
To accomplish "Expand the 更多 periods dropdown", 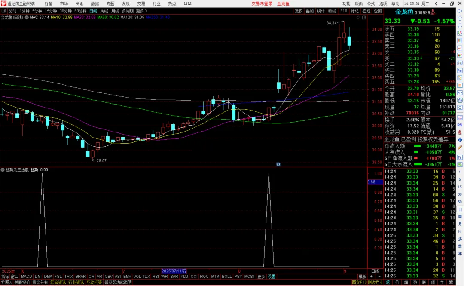I will (141, 11).
